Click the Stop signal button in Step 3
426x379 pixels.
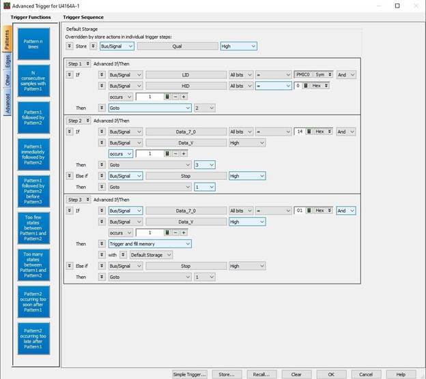[x=186, y=266]
